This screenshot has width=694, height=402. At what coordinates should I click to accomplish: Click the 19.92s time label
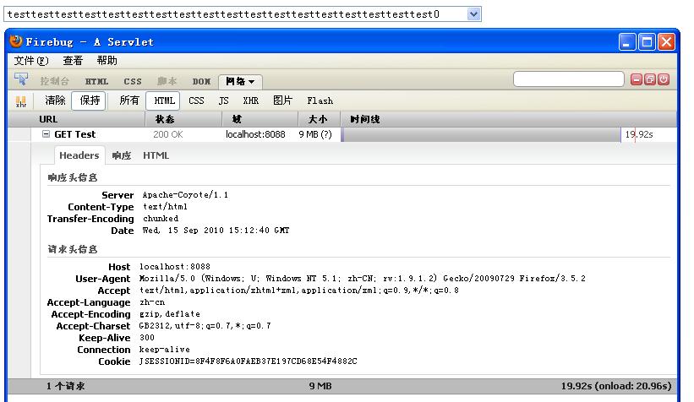point(639,134)
